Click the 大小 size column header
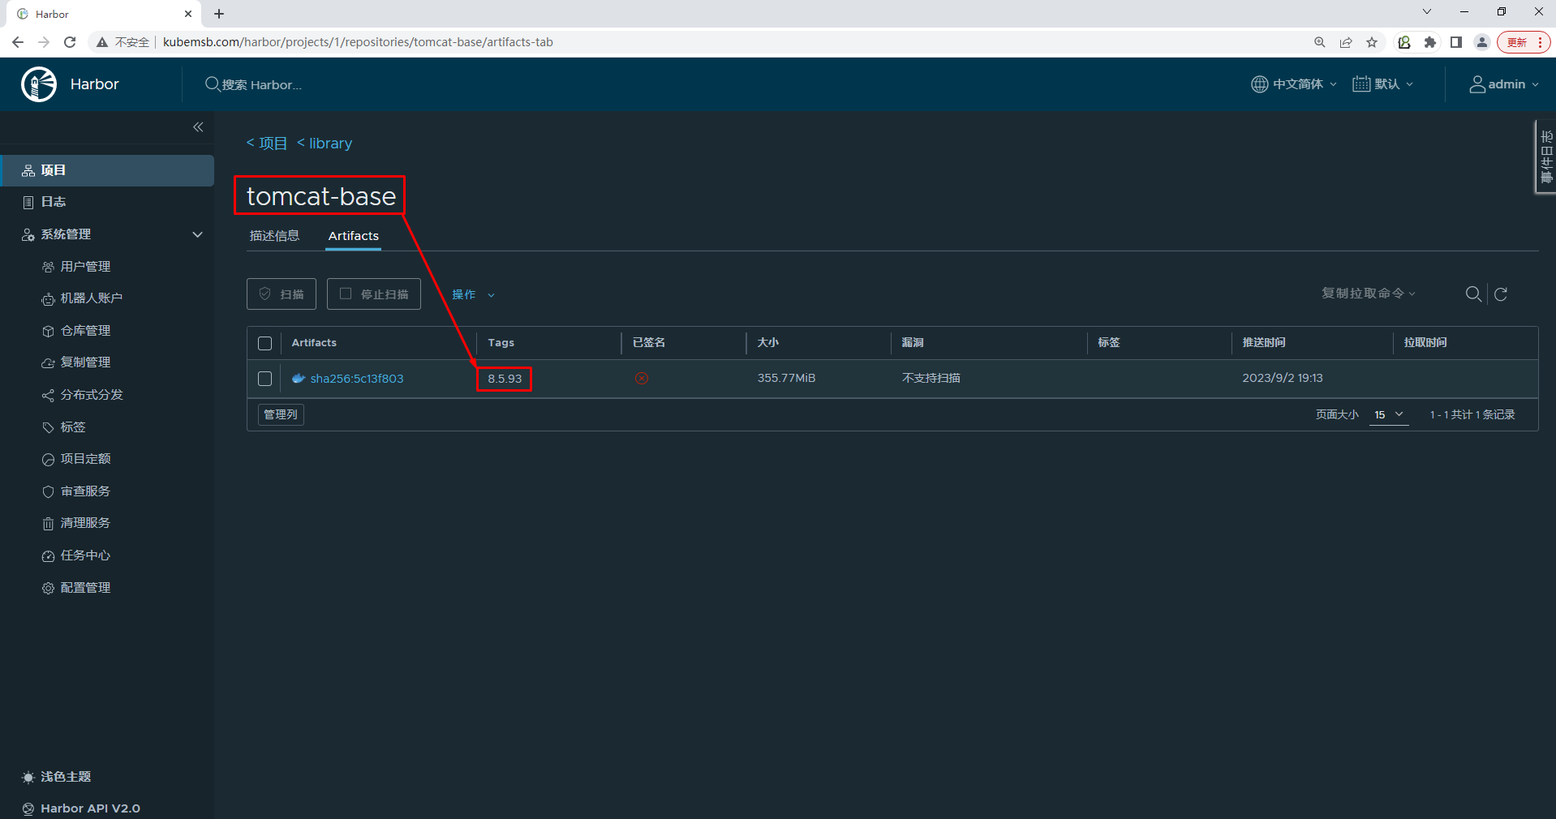The image size is (1556, 819). [767, 343]
